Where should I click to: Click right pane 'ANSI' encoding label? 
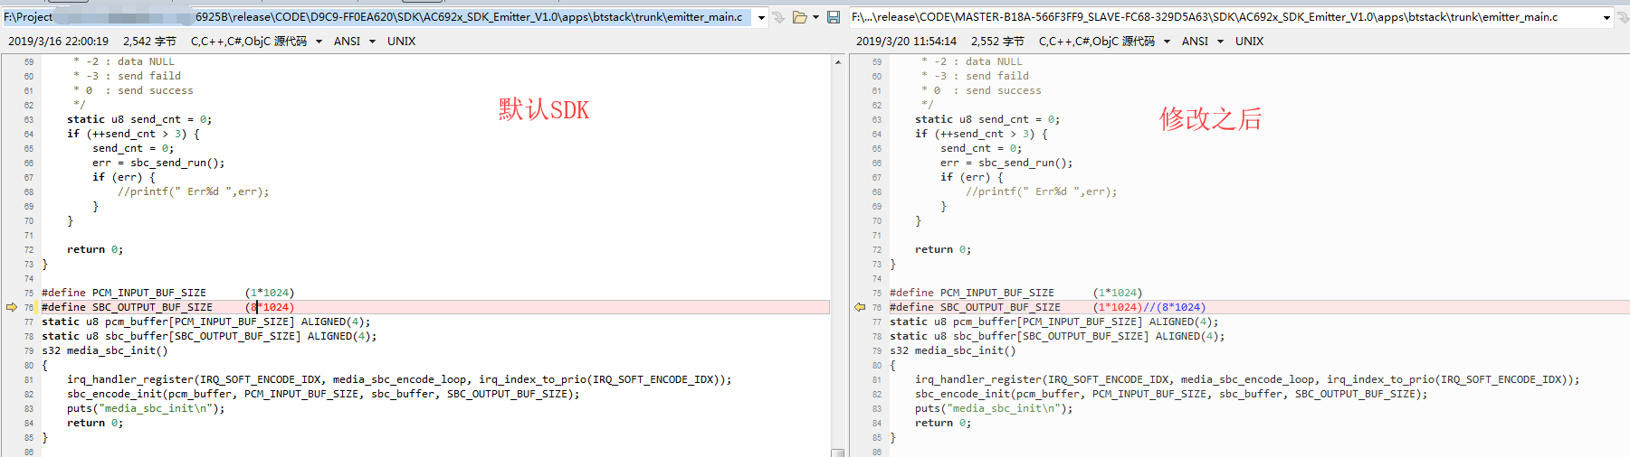1195,42
